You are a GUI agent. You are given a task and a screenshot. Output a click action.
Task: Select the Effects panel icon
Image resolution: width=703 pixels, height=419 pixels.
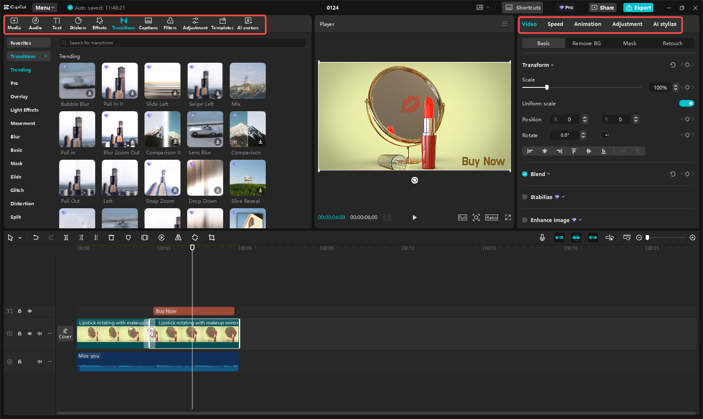(x=99, y=23)
